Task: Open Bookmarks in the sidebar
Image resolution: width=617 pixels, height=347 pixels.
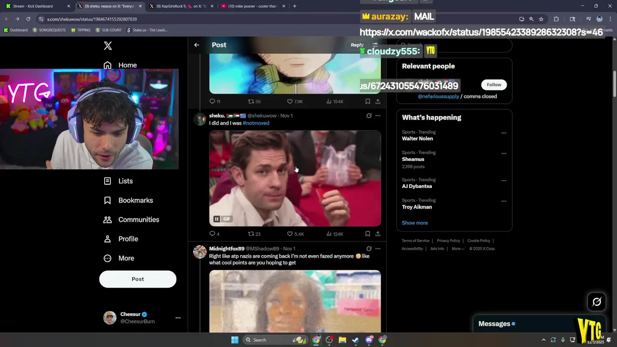Action: pos(129,200)
